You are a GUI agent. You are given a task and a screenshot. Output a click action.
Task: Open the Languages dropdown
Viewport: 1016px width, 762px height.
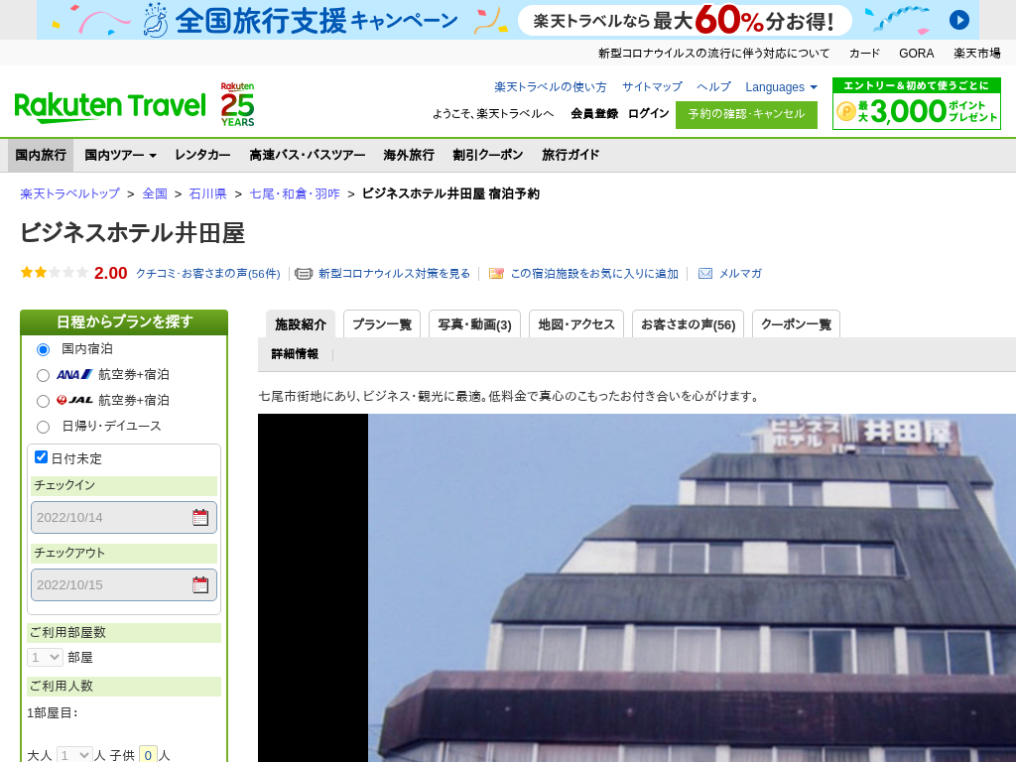point(781,87)
